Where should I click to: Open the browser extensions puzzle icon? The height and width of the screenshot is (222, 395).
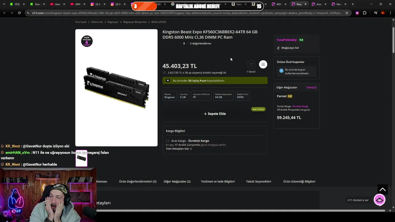365,13
